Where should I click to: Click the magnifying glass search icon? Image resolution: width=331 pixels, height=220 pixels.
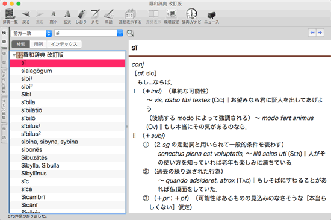pyautogui.click(x=130, y=33)
